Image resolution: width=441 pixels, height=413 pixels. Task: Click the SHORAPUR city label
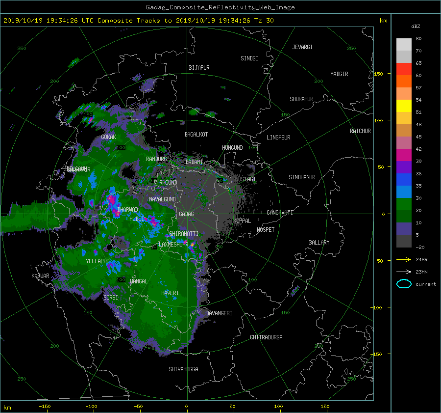tap(301, 99)
